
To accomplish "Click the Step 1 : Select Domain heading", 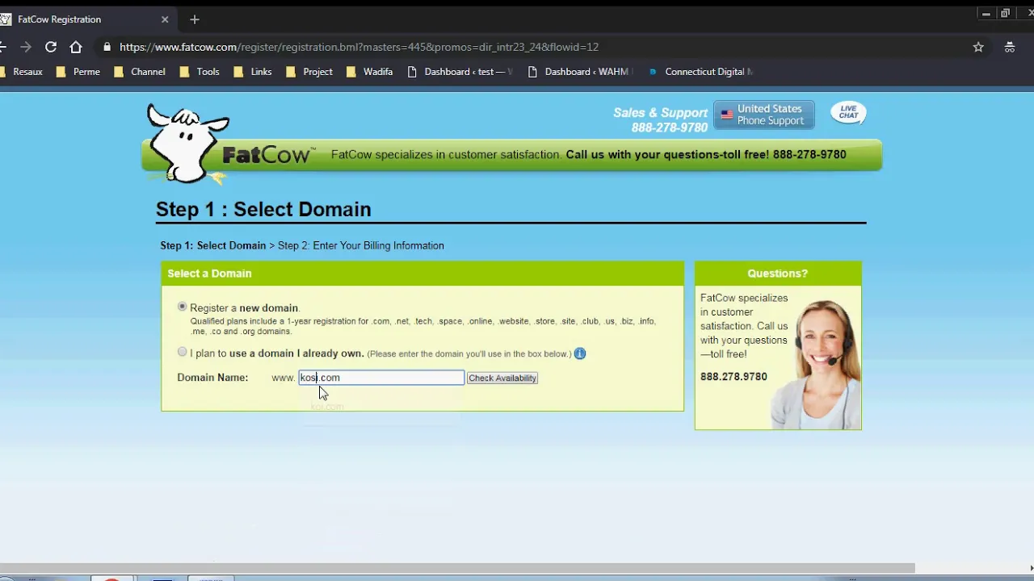I will [x=263, y=209].
